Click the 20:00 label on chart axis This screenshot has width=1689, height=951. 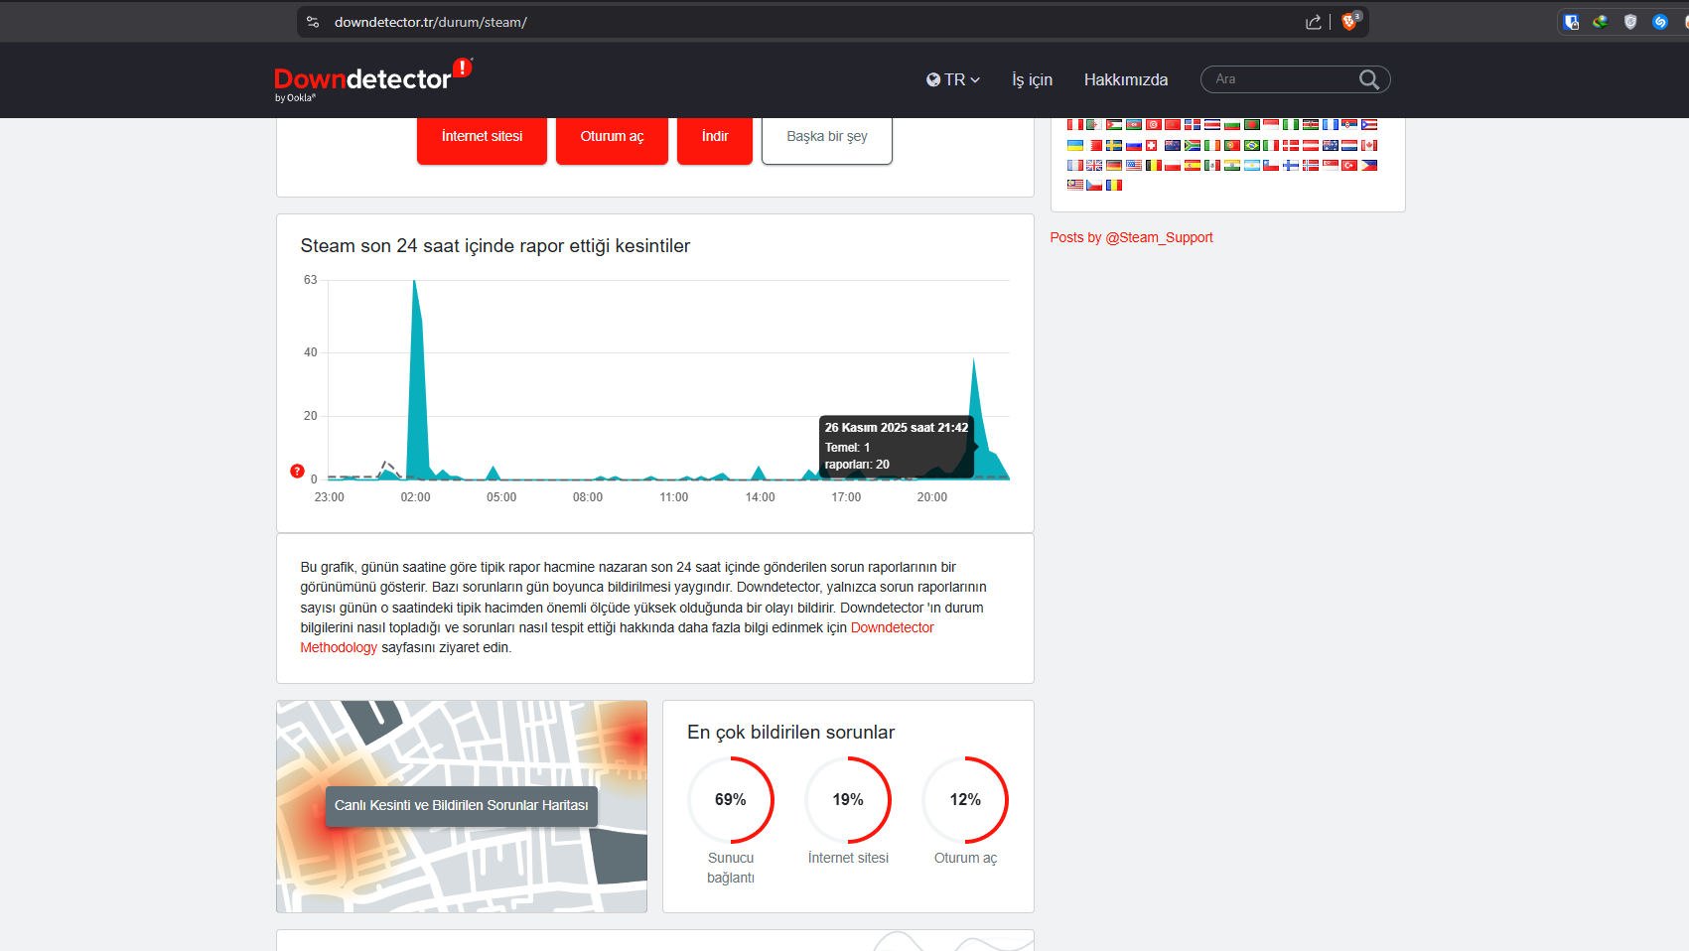(x=931, y=497)
